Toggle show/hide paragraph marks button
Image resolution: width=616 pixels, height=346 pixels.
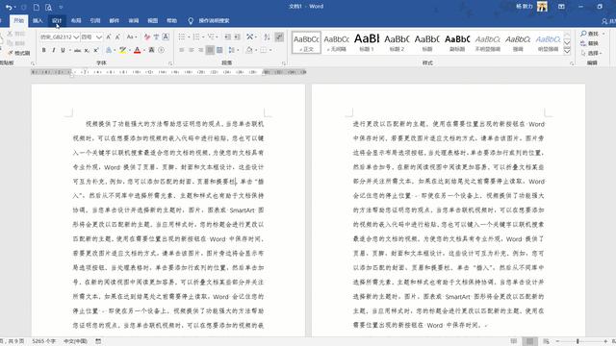pos(279,37)
